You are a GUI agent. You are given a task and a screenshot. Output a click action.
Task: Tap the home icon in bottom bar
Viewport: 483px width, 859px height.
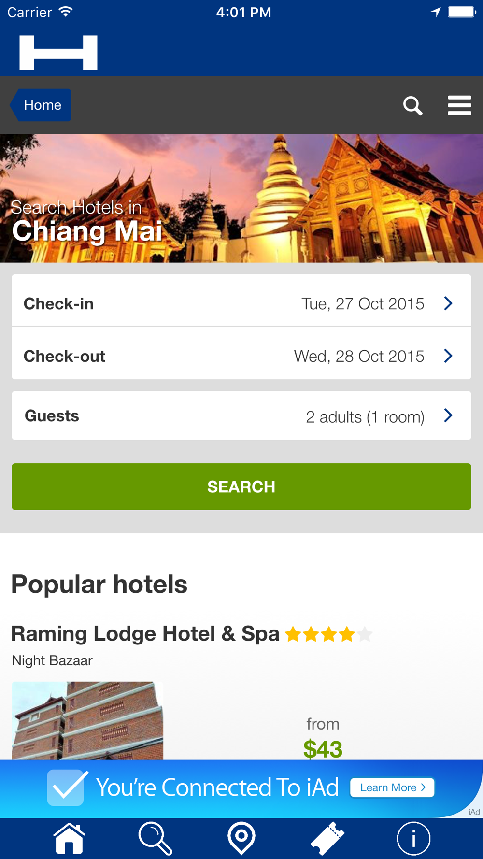click(x=70, y=838)
